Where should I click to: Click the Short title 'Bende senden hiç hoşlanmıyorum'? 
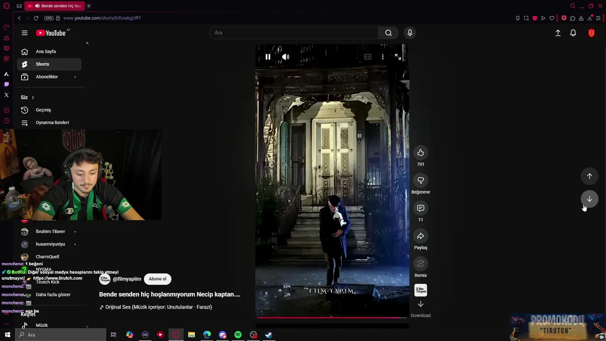click(169, 294)
